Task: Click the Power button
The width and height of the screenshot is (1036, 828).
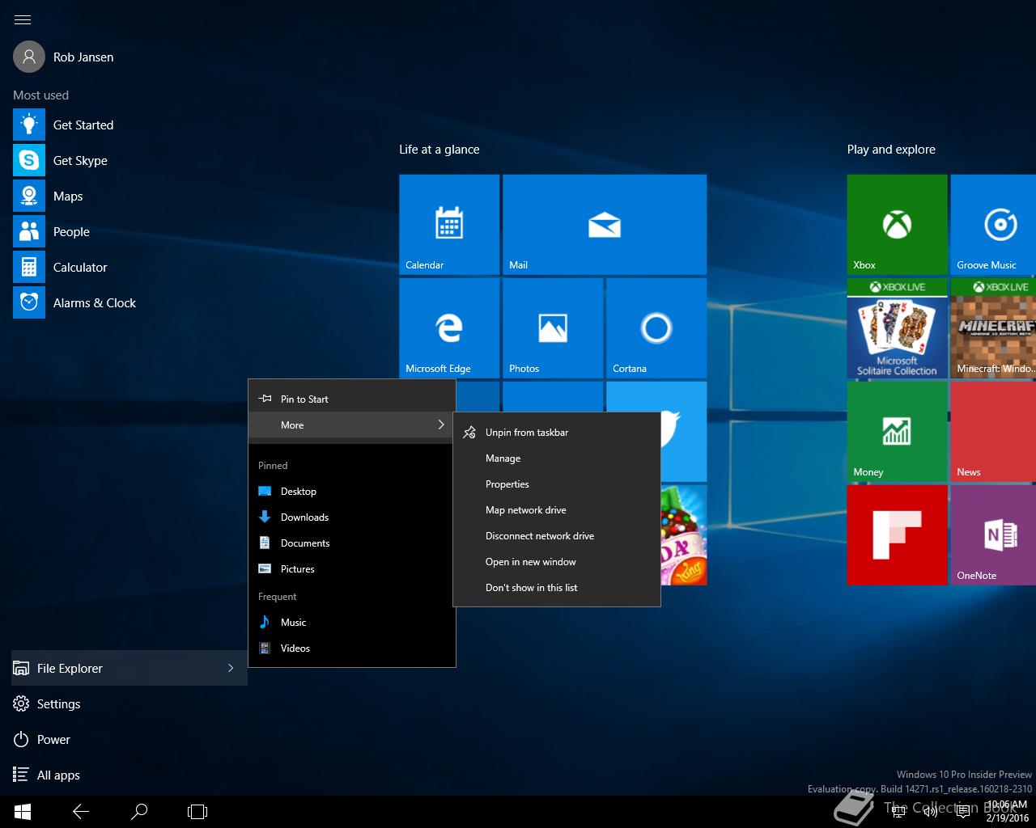Action: (x=129, y=739)
